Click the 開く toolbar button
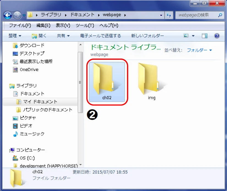Image resolution: width=227 pixels, height=191 pixels. tap(39, 36)
